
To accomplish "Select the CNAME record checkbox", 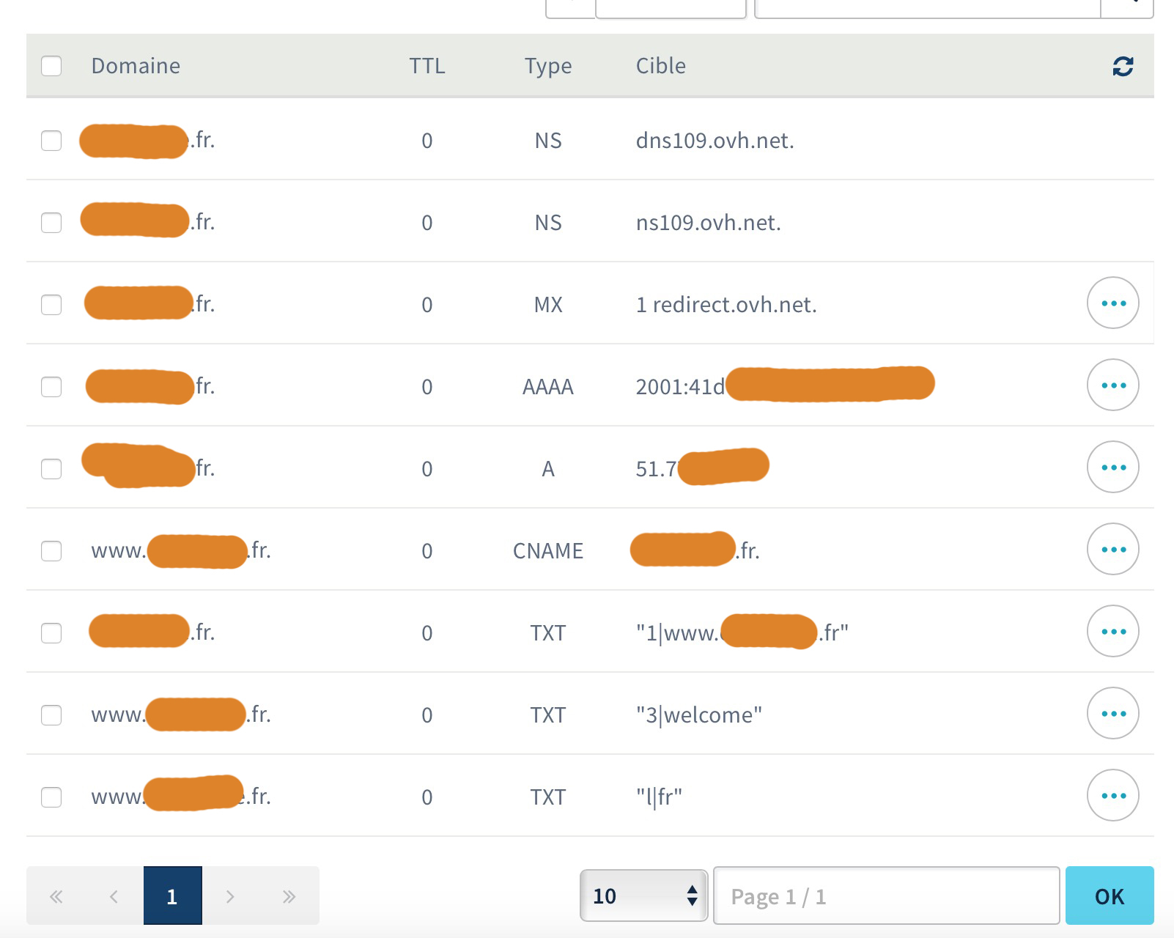I will coord(51,551).
